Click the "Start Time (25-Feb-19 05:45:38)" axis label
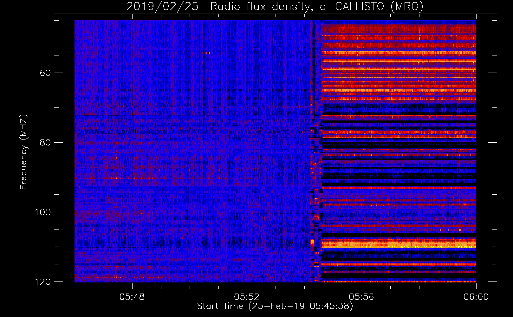 click(x=275, y=306)
